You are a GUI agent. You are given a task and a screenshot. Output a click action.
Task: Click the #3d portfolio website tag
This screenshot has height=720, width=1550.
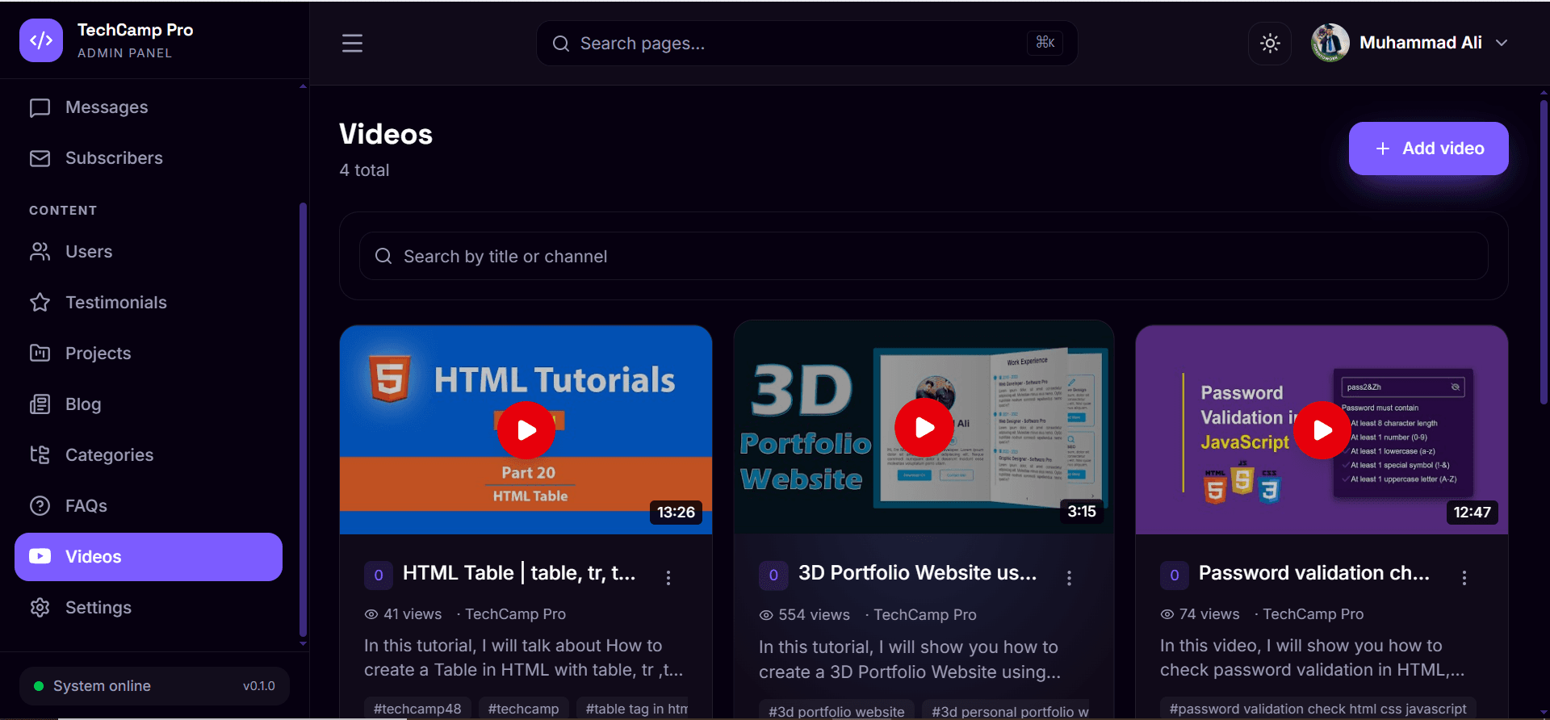[836, 711]
